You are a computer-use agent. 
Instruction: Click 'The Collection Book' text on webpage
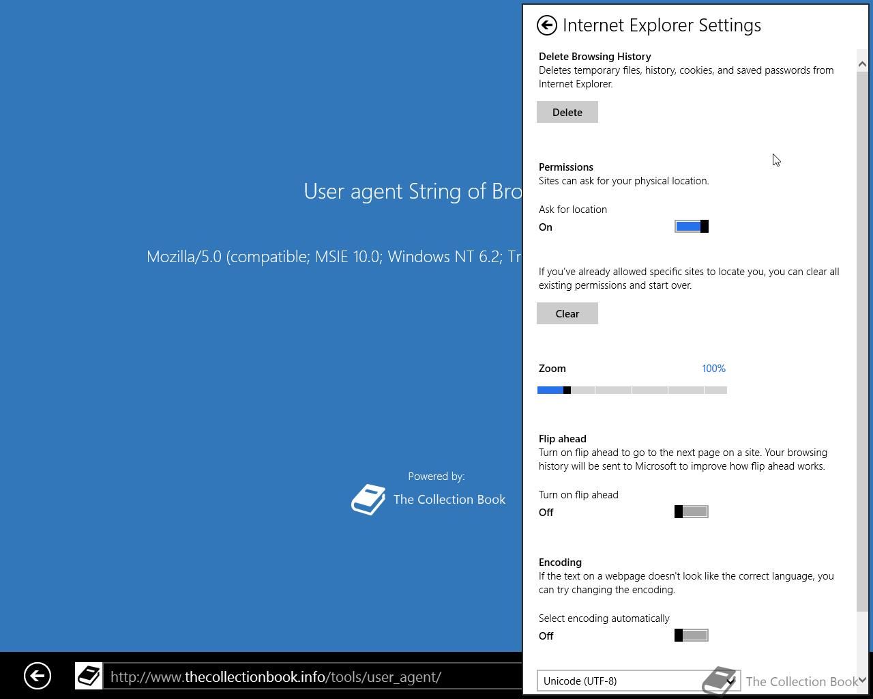(x=449, y=500)
